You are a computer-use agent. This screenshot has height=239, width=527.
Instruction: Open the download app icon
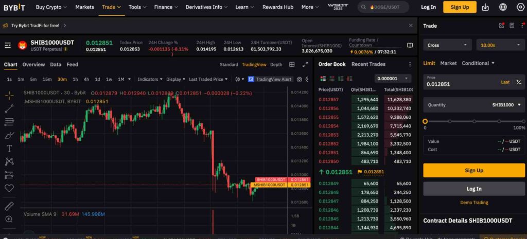tap(485, 7)
